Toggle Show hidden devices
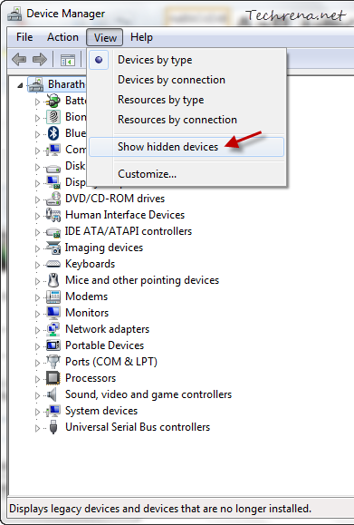The image size is (354, 525). click(187, 147)
